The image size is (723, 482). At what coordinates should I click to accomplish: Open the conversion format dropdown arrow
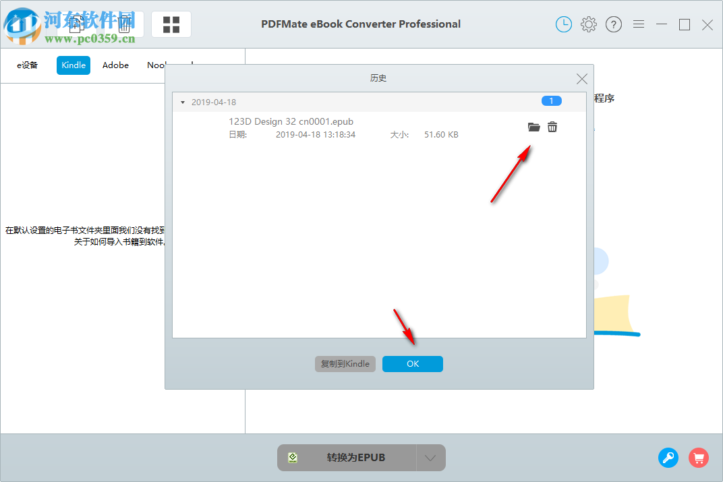coord(430,457)
